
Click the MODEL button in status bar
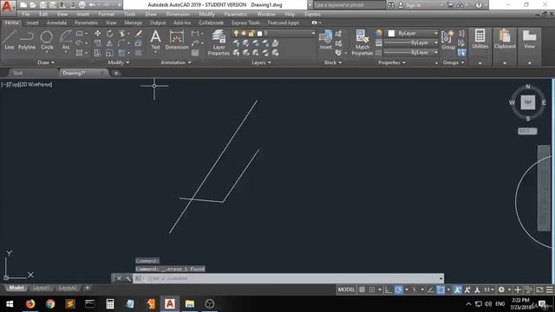pos(346,289)
